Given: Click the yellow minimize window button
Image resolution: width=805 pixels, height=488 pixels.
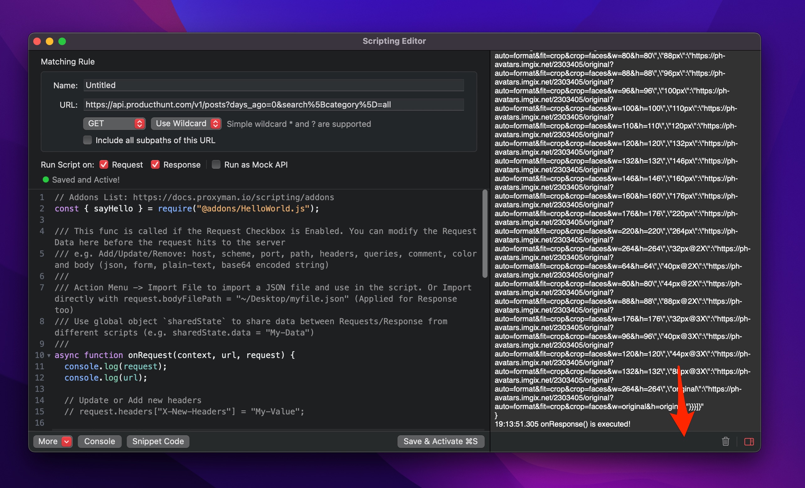Looking at the screenshot, I should [50, 41].
